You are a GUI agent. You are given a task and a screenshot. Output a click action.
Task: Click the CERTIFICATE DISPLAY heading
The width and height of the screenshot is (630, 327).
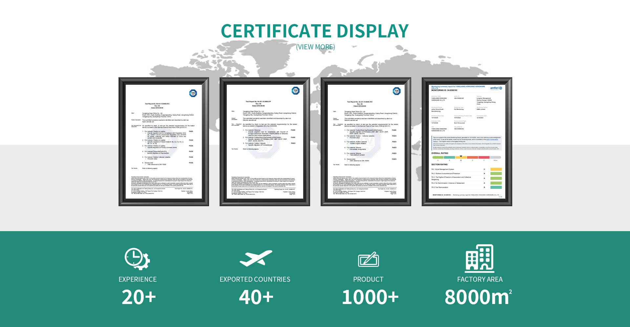(x=315, y=31)
